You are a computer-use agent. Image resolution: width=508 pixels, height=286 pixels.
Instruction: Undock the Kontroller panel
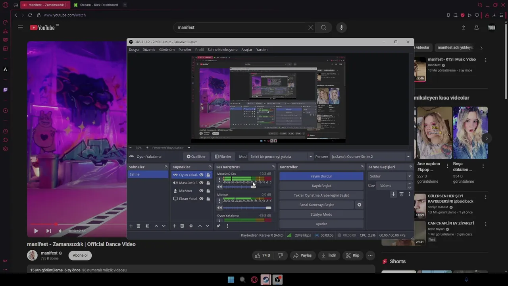pos(362,167)
